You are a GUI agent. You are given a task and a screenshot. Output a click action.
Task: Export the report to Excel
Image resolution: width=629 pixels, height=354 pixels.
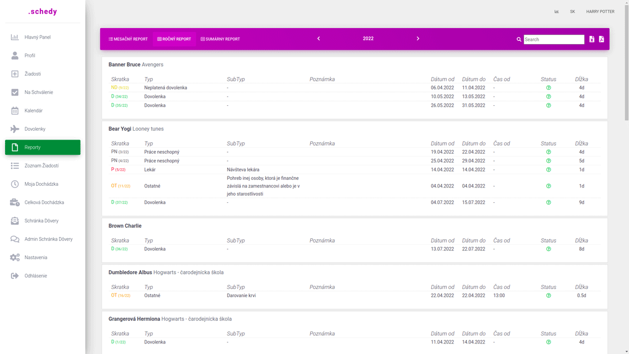(591, 39)
